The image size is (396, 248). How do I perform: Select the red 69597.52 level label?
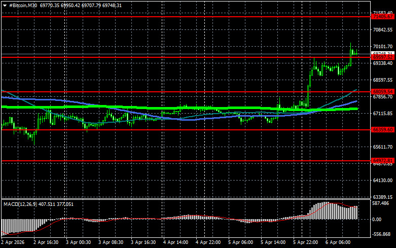pyautogui.click(x=383, y=57)
